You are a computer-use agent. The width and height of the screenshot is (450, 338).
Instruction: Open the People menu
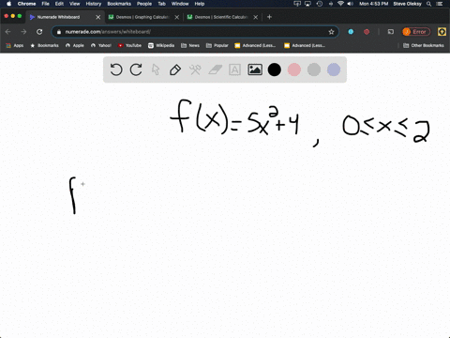click(x=144, y=4)
